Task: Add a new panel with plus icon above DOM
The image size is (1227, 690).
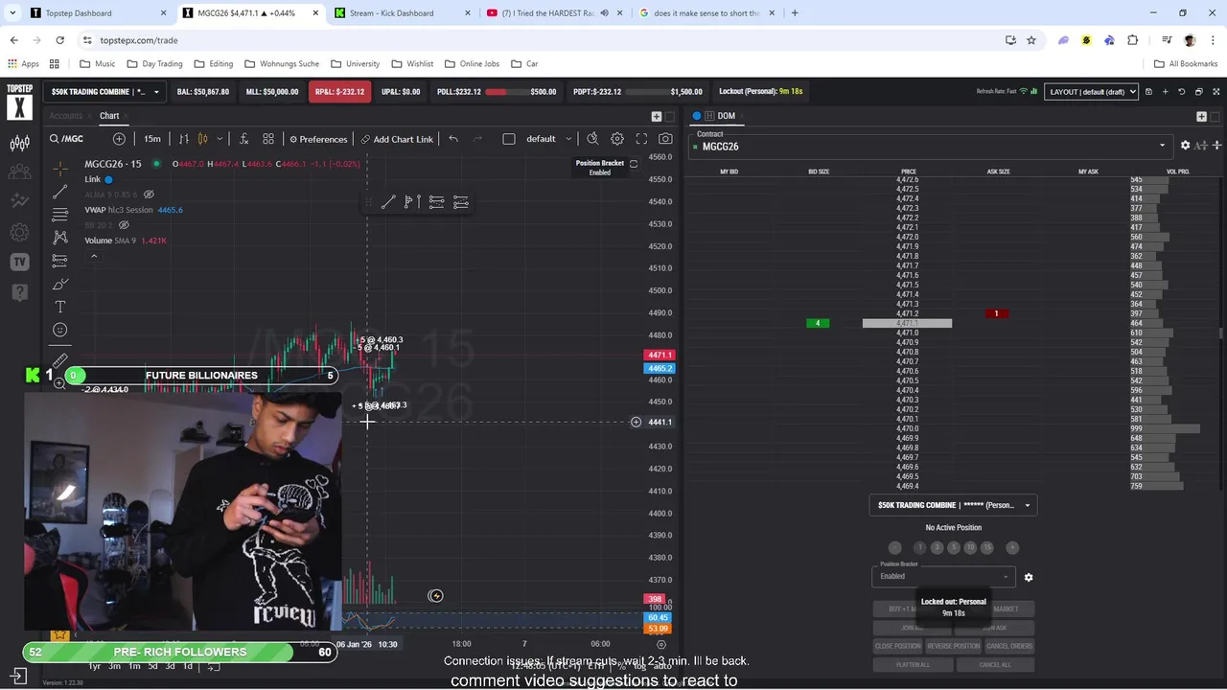Action: click(1201, 116)
